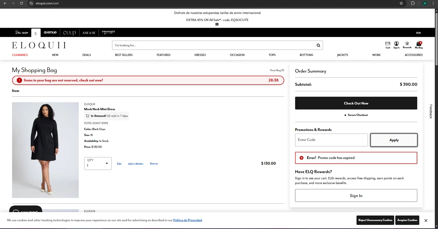The height and width of the screenshot is (229, 438).
Task: Switch to June & Vie brand
Action: 89,33
